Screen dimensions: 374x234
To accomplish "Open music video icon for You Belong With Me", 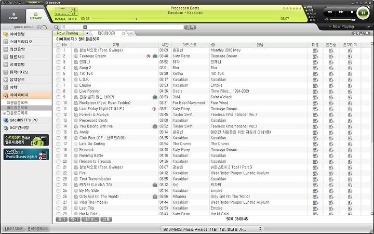I will [155, 126].
